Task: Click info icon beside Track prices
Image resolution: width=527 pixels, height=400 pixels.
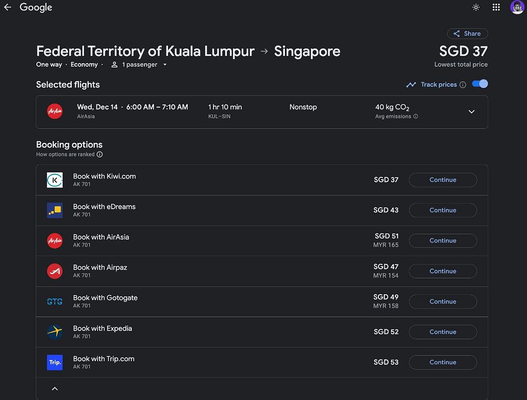Action: (x=463, y=85)
